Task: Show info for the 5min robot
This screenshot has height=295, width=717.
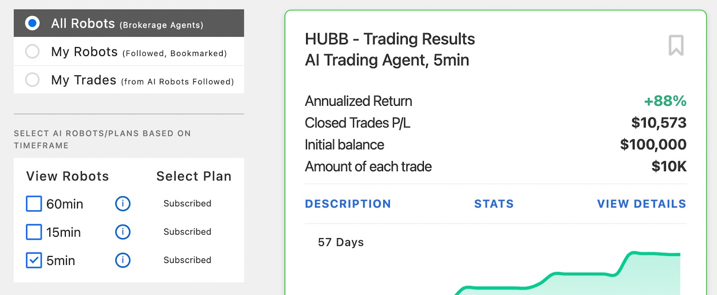Action: click(x=123, y=260)
